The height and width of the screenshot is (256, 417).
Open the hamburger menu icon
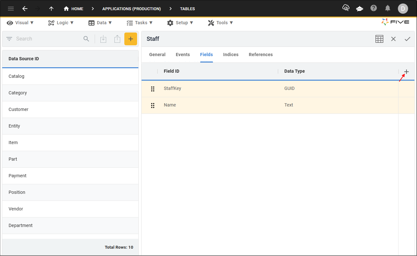coord(11,9)
